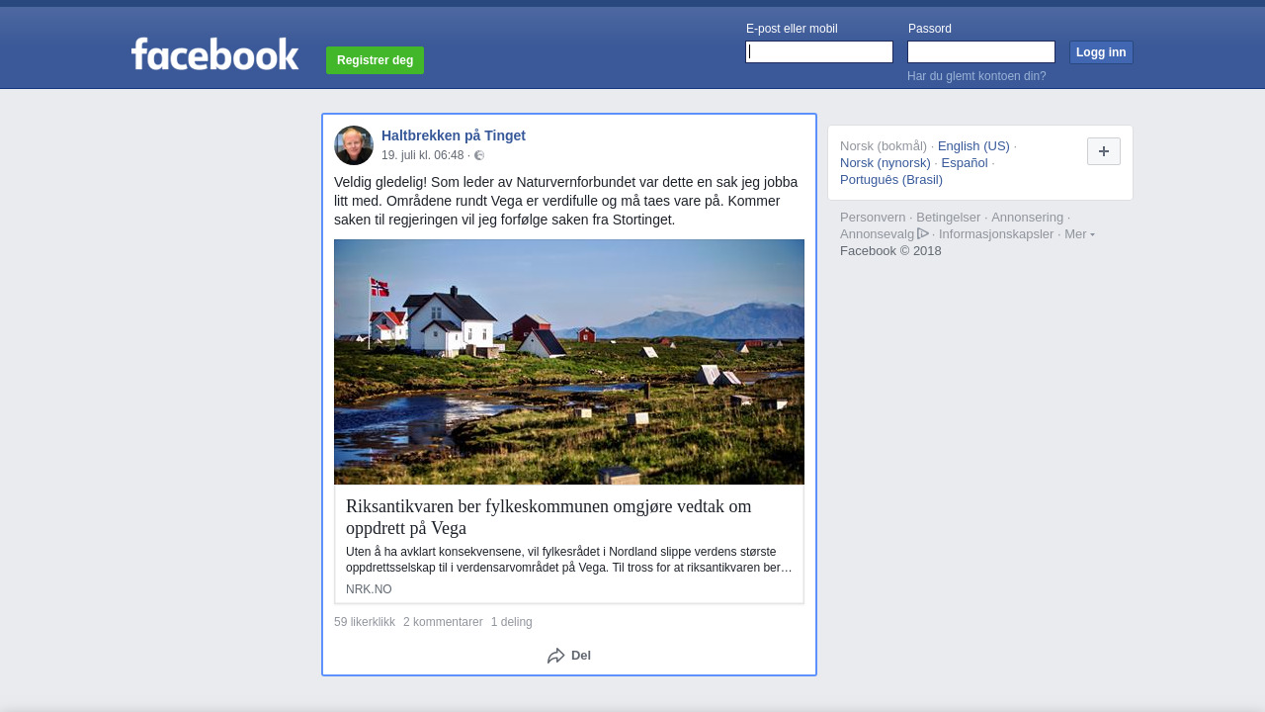The image size is (1265, 712).
Task: Open Har du glemt kontoen din link
Action: pos(976,76)
